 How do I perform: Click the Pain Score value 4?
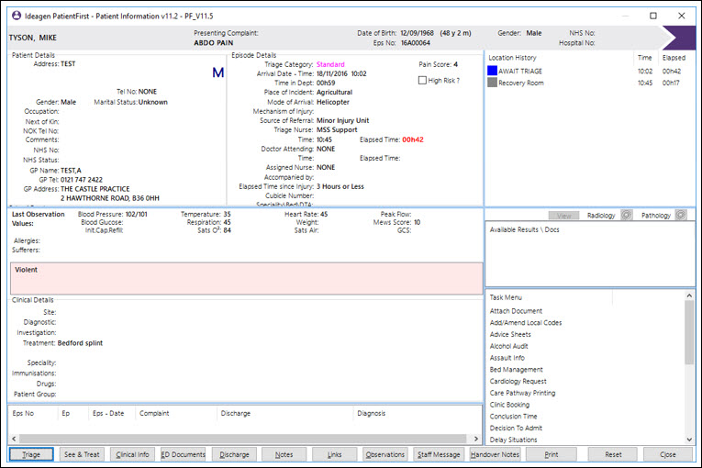click(455, 64)
